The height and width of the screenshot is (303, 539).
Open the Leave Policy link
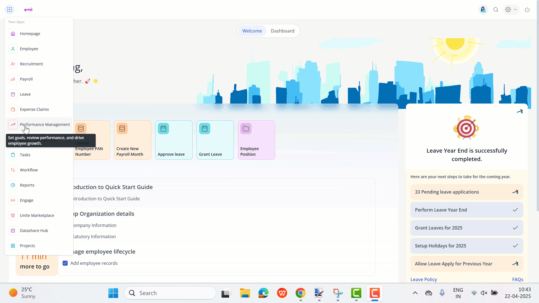(x=424, y=279)
